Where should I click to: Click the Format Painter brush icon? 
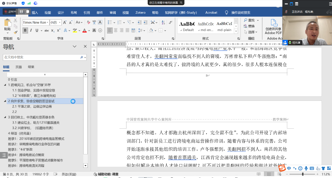tap(15, 33)
